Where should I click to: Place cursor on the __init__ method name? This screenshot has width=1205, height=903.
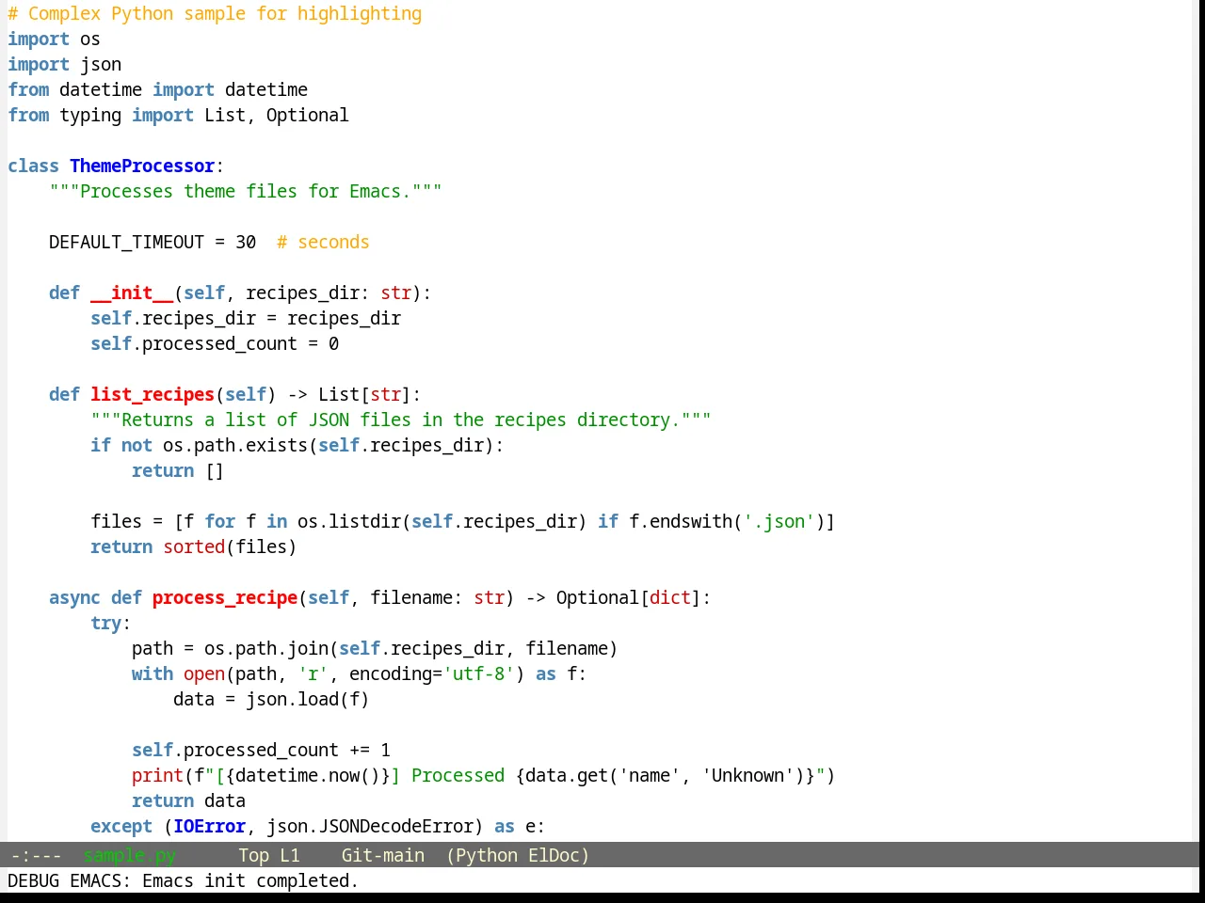click(132, 293)
